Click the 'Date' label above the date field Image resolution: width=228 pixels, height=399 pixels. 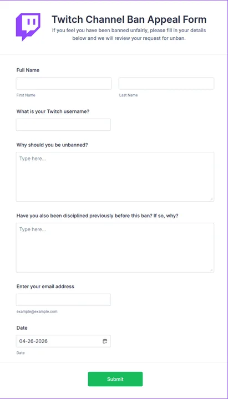coord(22,328)
